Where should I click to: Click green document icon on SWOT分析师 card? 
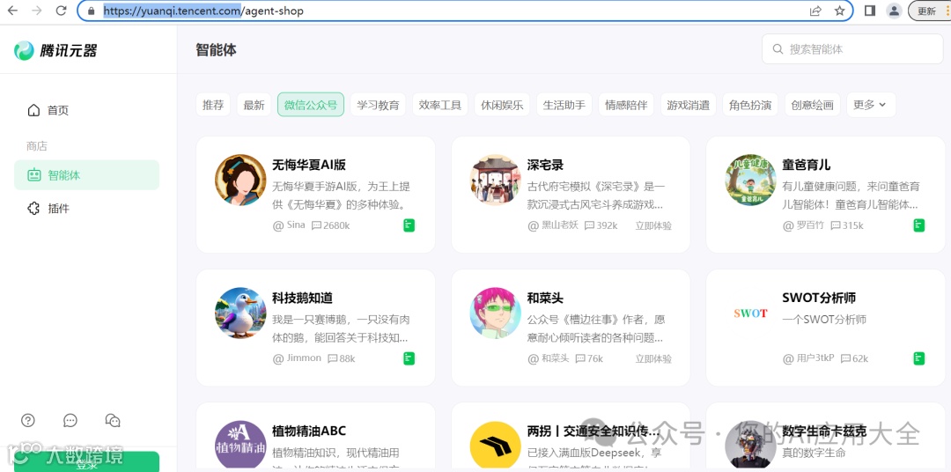919,358
